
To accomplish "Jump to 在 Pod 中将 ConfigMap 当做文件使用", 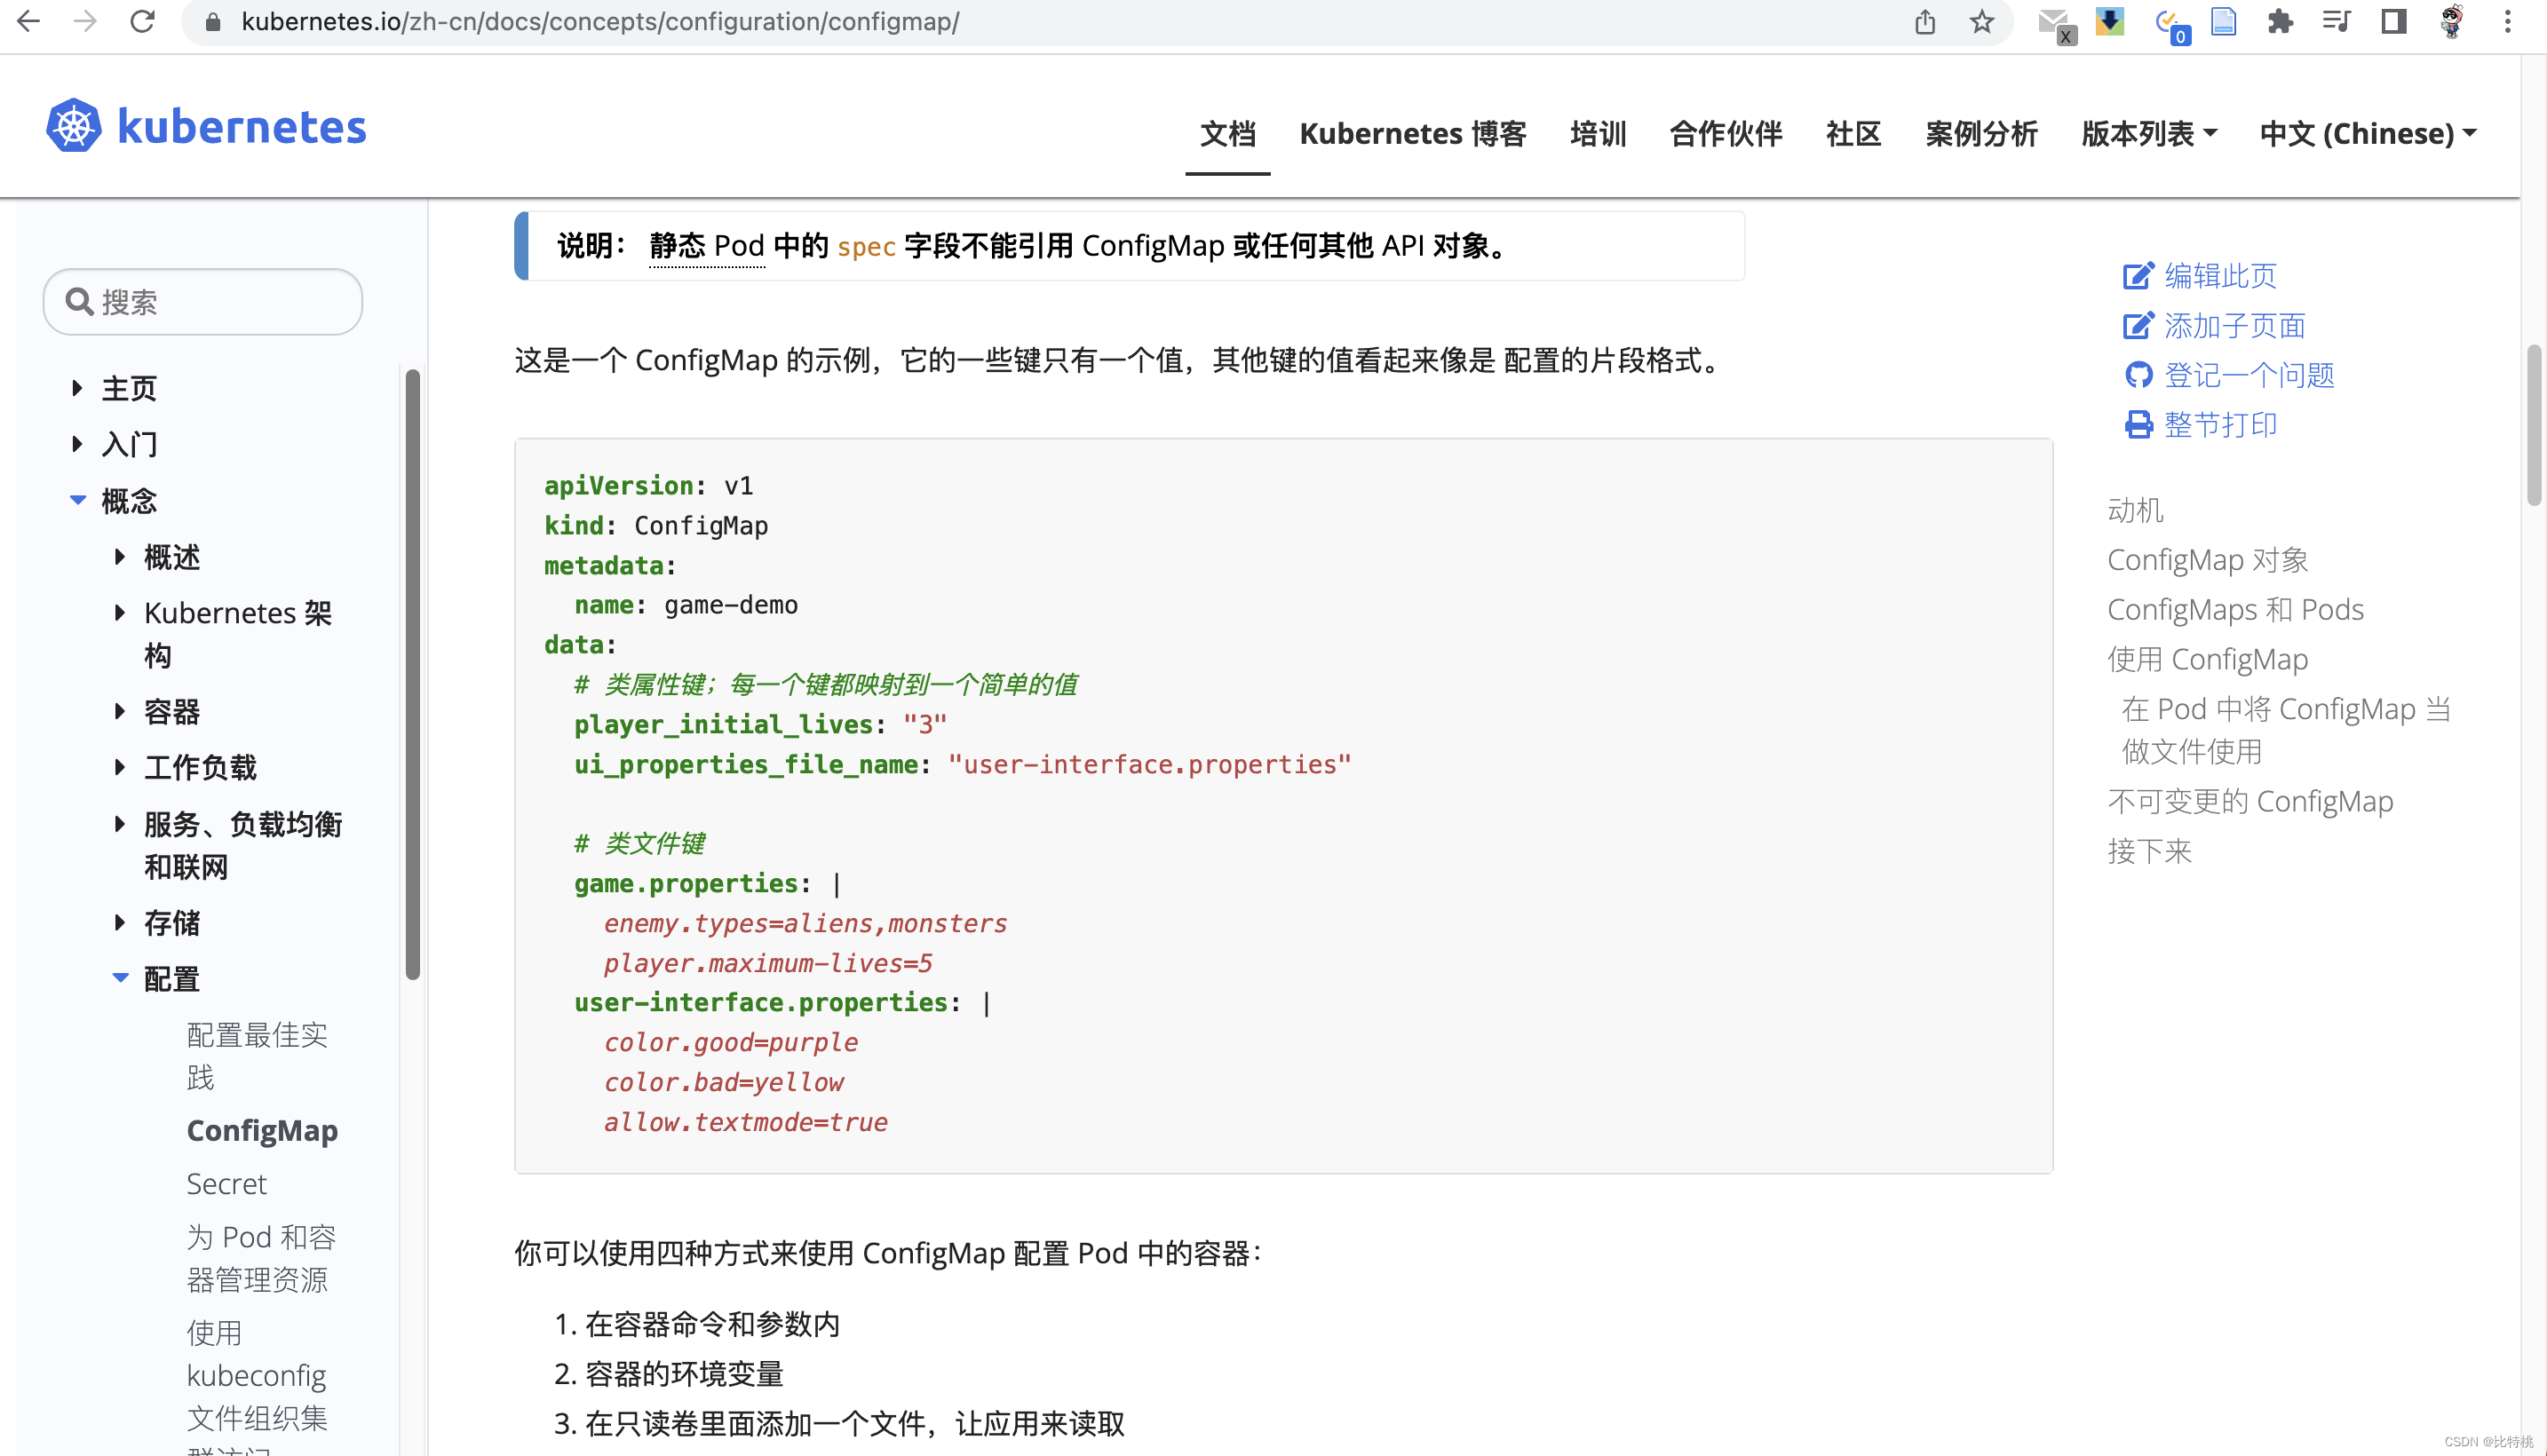I will coord(2286,730).
